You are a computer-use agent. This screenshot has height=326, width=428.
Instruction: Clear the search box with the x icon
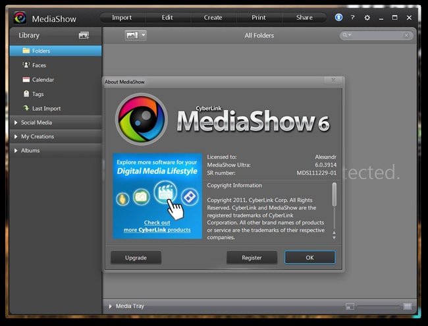pyautogui.click(x=406, y=35)
